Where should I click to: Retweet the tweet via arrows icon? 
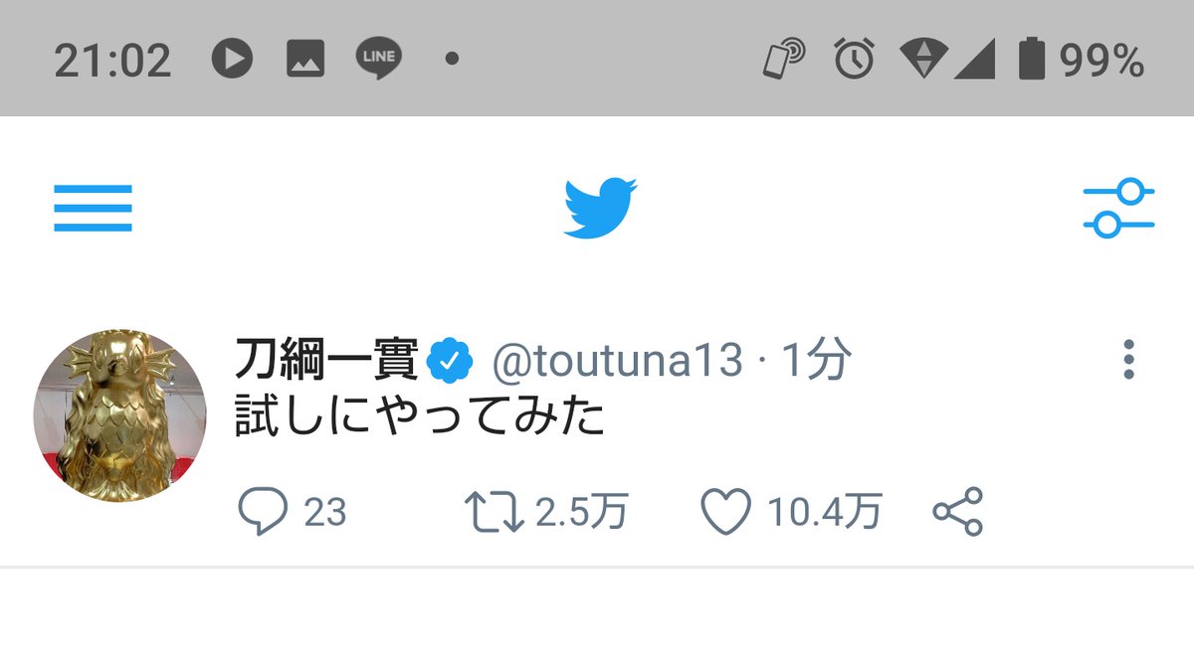[495, 512]
